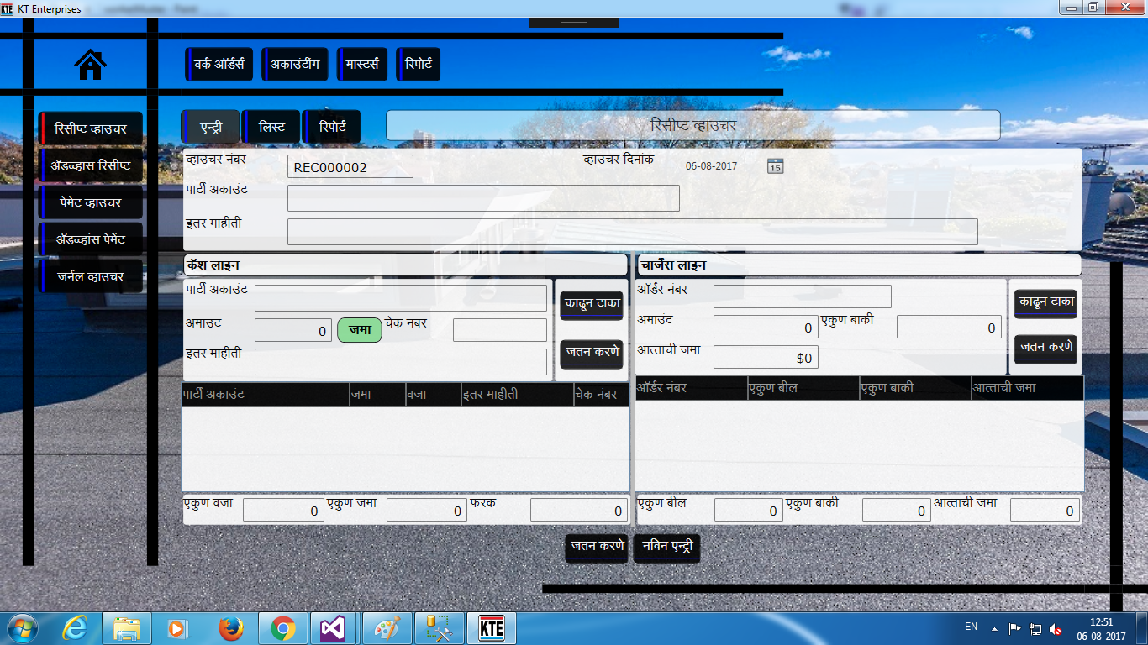Click the नविन एन्ट्री button
Viewport: 1148px width, 645px height.
tap(666, 546)
